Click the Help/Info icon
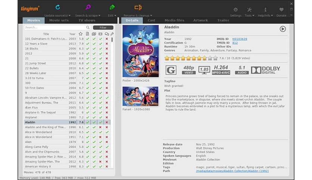 point(265,10)
